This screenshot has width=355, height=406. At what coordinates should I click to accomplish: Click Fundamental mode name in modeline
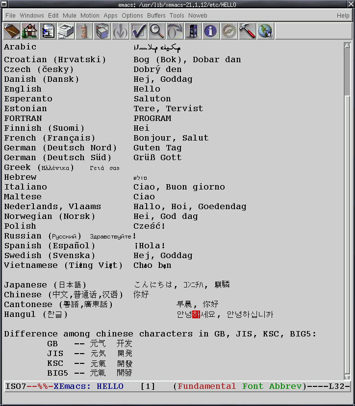[x=206, y=386]
